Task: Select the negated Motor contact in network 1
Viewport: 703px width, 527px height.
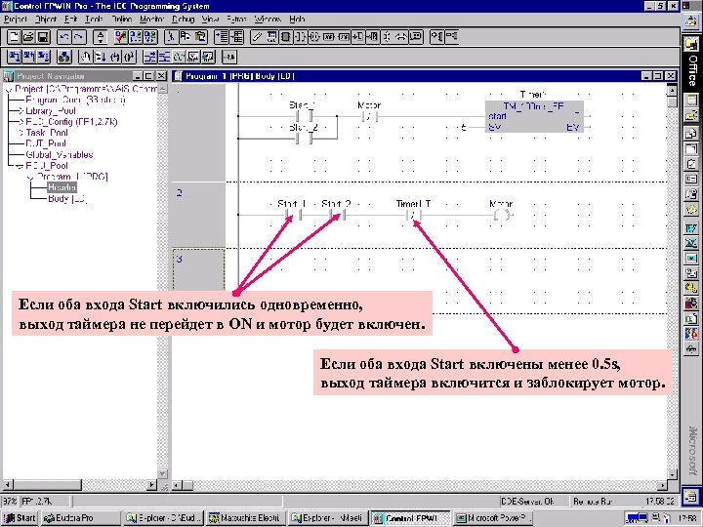Action: click(369, 116)
